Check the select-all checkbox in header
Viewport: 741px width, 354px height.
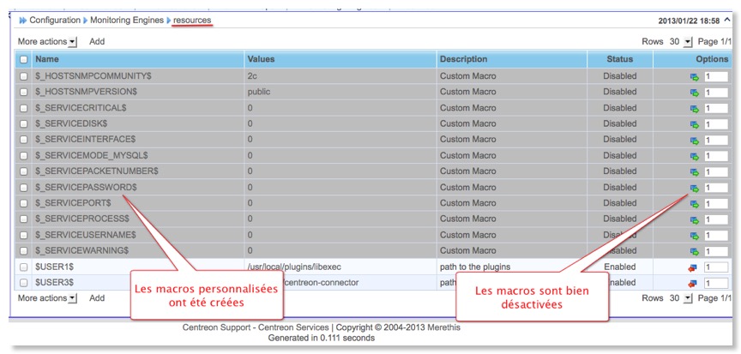[x=24, y=60]
